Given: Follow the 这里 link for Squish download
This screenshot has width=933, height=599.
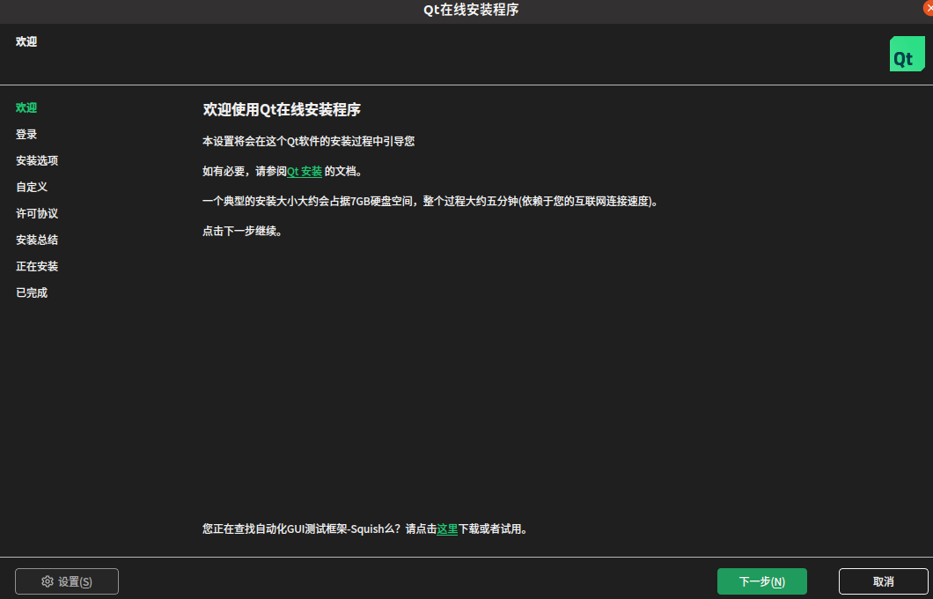Looking at the screenshot, I should (447, 529).
